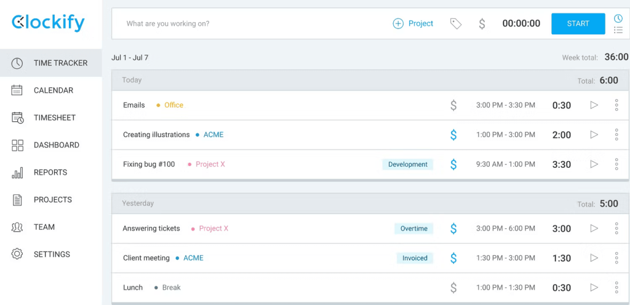
Task: Open the Dashboard page
Action: [50, 145]
